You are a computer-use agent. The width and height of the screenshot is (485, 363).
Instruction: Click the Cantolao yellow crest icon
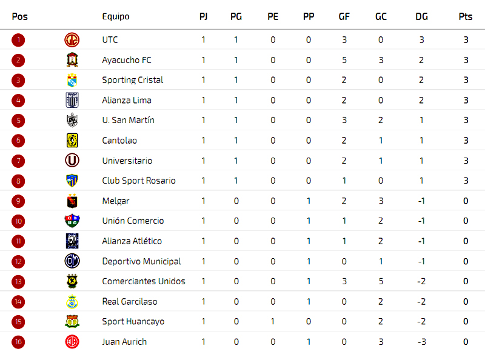coord(72,141)
